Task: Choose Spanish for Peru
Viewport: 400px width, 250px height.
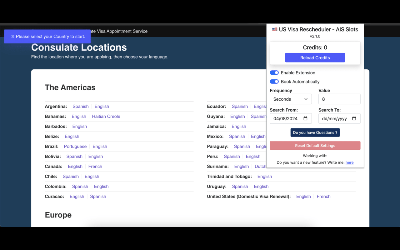Action: [x=232, y=157]
